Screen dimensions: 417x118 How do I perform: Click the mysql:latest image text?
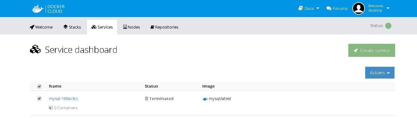(220, 99)
